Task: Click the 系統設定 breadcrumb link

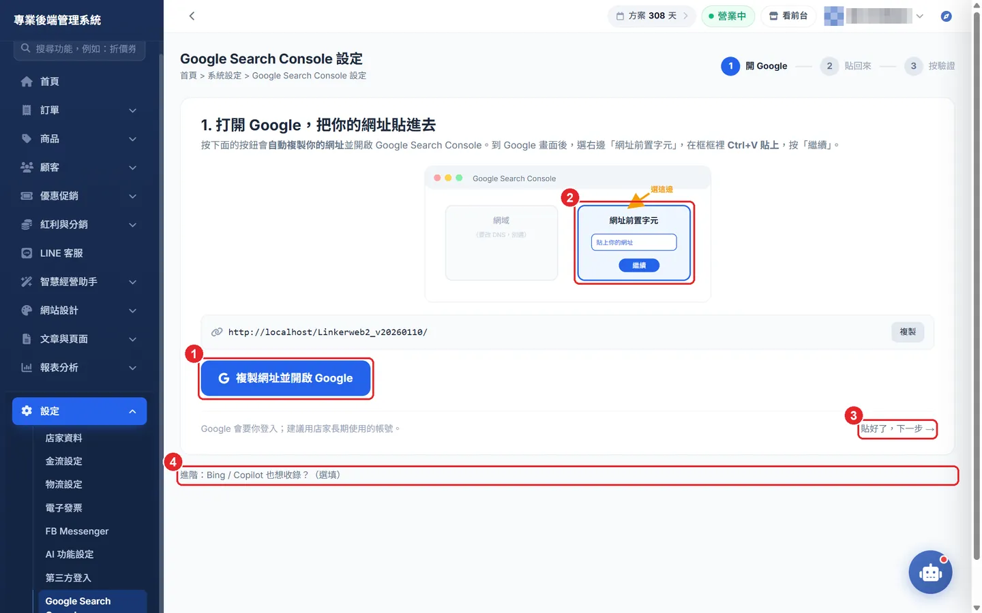Action: pos(224,76)
